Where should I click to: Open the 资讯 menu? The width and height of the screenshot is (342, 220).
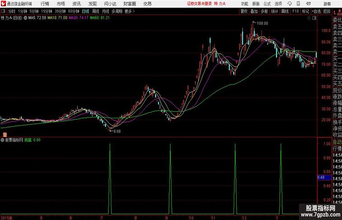tap(76, 4)
